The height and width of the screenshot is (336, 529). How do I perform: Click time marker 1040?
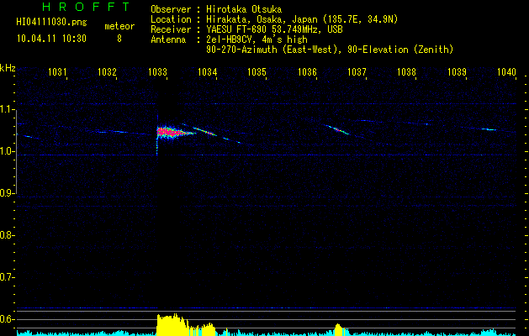[507, 72]
